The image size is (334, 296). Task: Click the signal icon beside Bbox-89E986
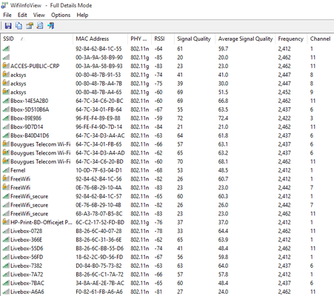[6, 118]
